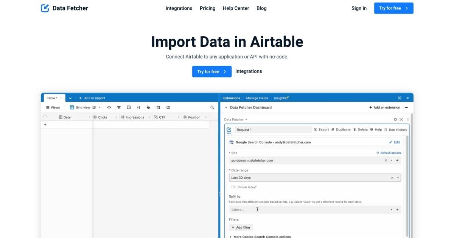Open the Date range dropdown arrow
The height and width of the screenshot is (238, 454).
[x=398, y=178]
